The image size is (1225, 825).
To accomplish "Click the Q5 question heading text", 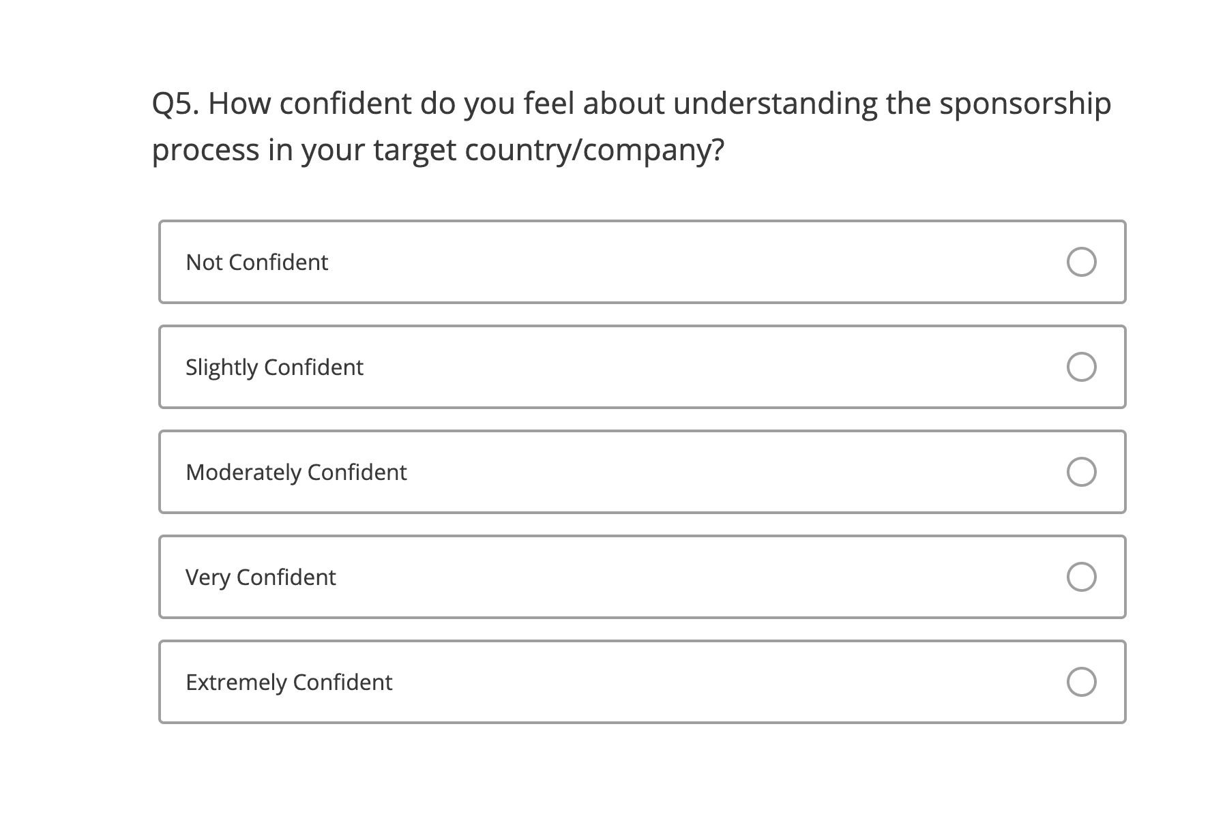I will [631, 127].
